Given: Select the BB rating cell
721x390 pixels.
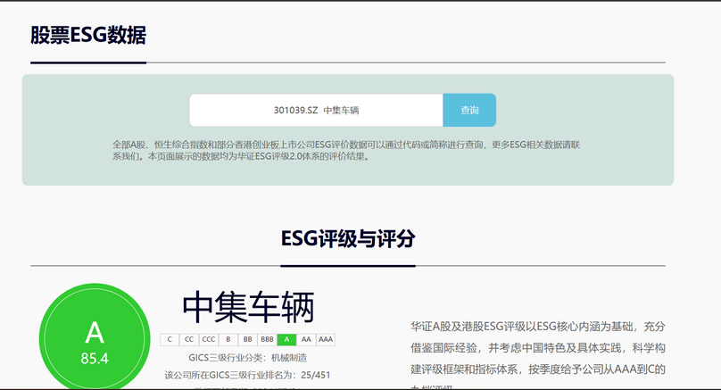Looking at the screenshot, I should tap(248, 339).
